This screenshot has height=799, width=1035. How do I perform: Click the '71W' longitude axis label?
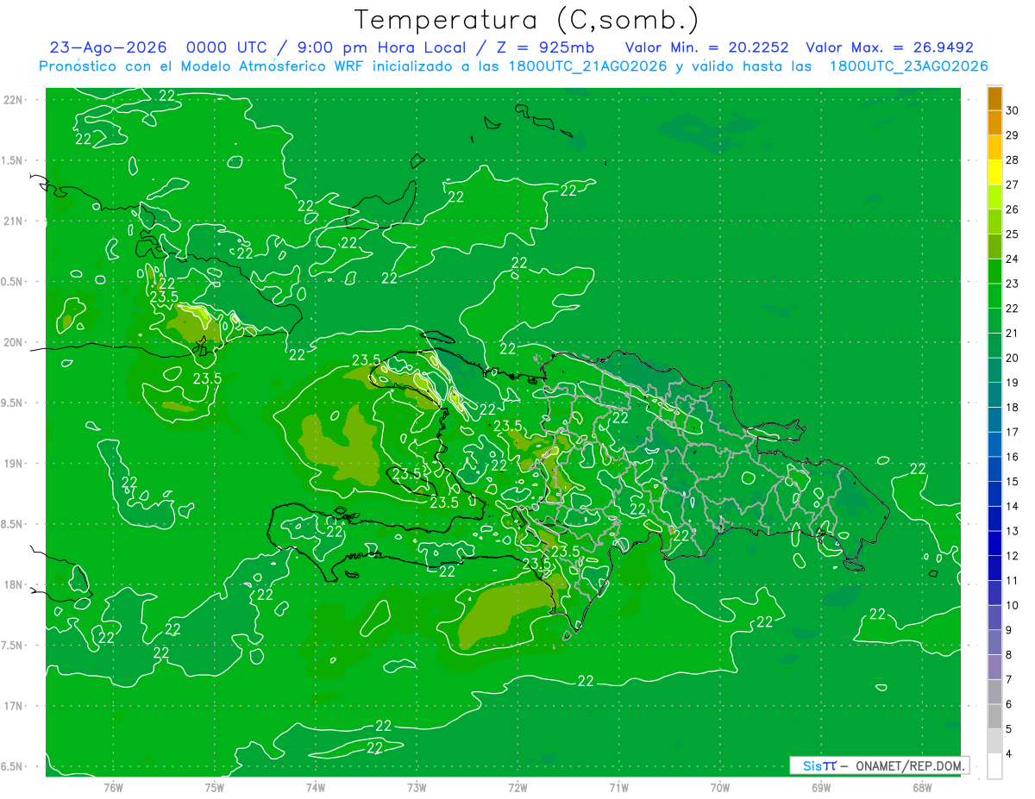618,787
